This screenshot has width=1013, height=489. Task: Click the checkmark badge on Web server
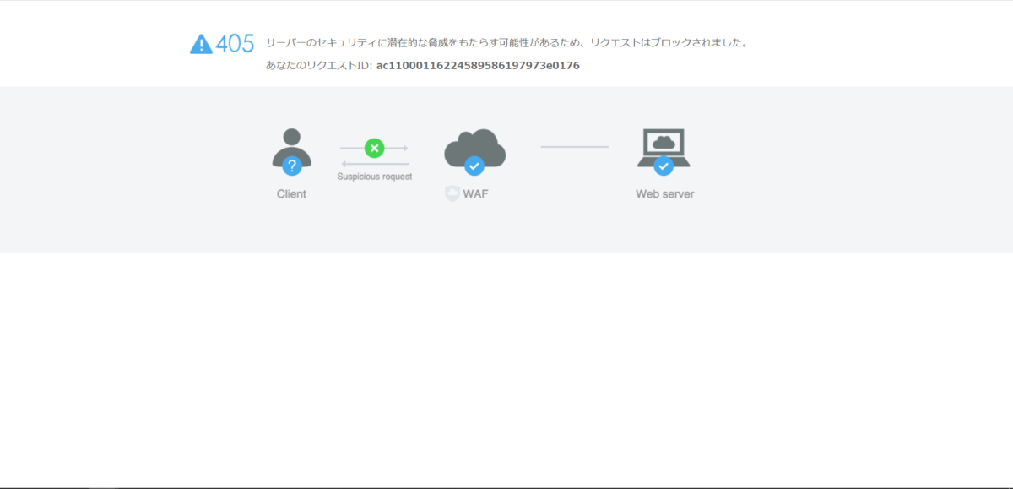664,166
